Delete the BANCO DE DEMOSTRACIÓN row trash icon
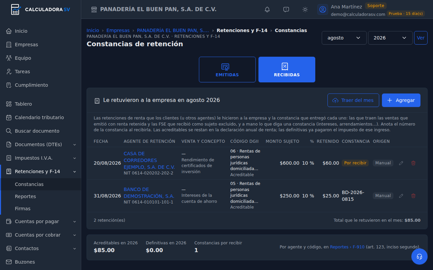Viewport: 433px width, 270px height. point(413,196)
